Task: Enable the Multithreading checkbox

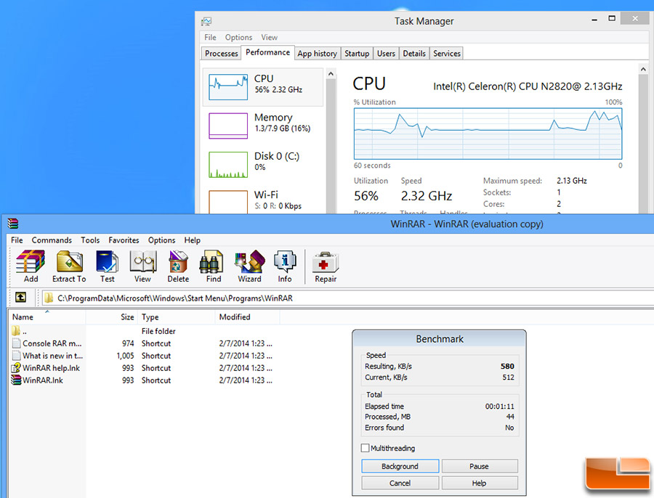Action: click(x=366, y=449)
